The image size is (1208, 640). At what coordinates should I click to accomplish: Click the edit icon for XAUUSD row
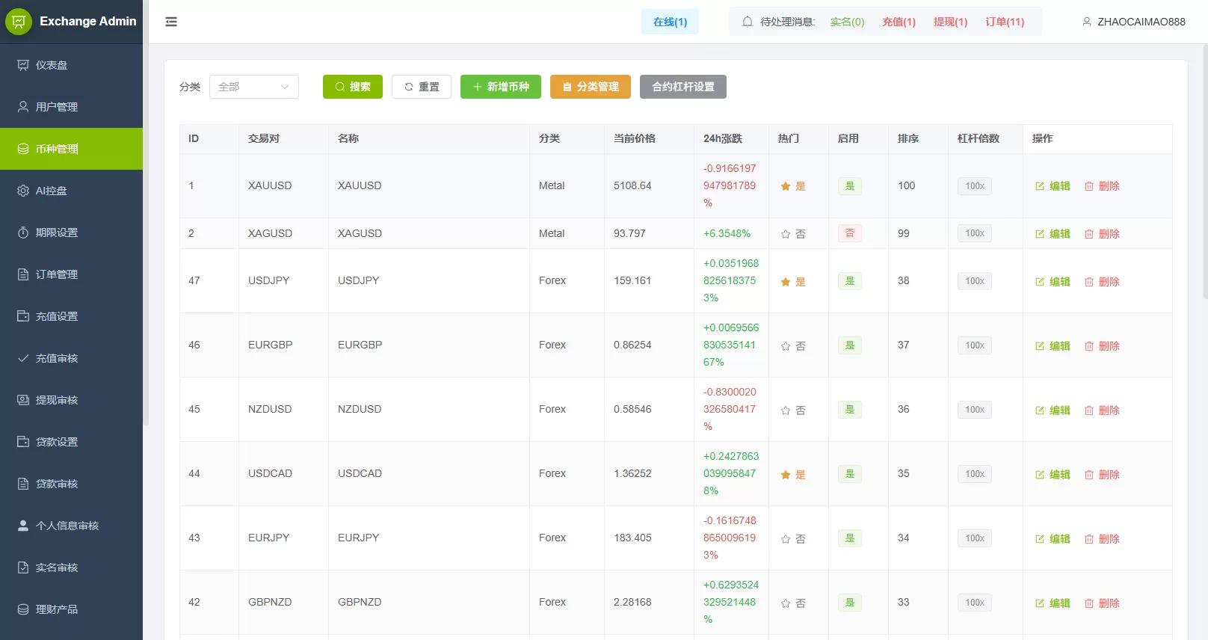pos(1040,186)
